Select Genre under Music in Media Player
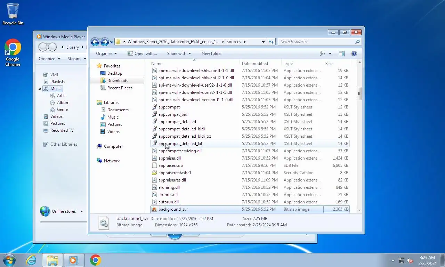The image size is (445, 267). (x=59, y=110)
